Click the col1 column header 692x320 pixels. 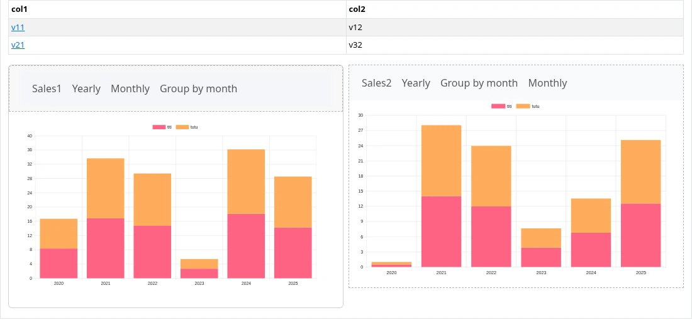point(177,9)
